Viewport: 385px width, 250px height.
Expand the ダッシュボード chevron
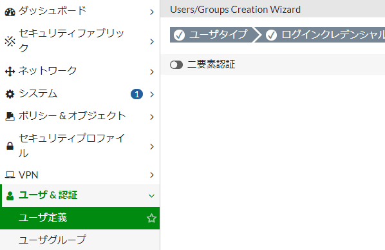pyautogui.click(x=152, y=12)
